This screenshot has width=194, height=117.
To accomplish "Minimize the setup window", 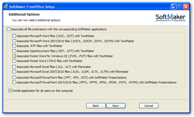I will click(x=174, y=7).
